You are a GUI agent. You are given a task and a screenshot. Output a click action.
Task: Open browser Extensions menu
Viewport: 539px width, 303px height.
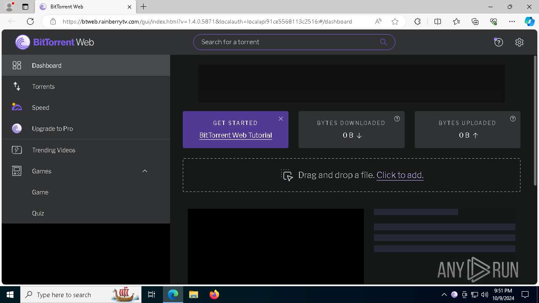(417, 21)
